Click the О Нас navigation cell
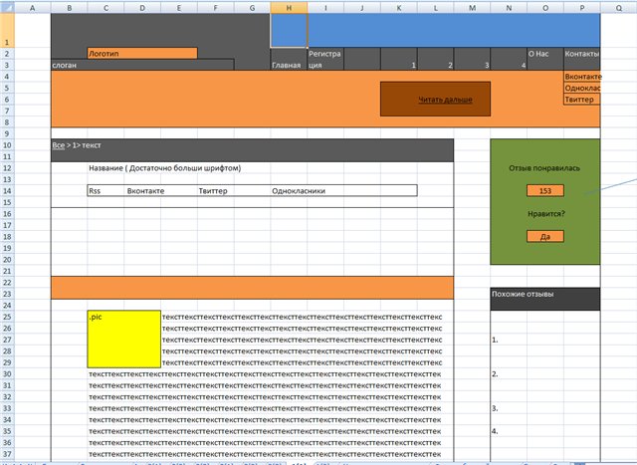 tap(545, 59)
